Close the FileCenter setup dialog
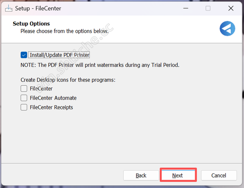Viewport: 244px width, 188px height. [231, 8]
